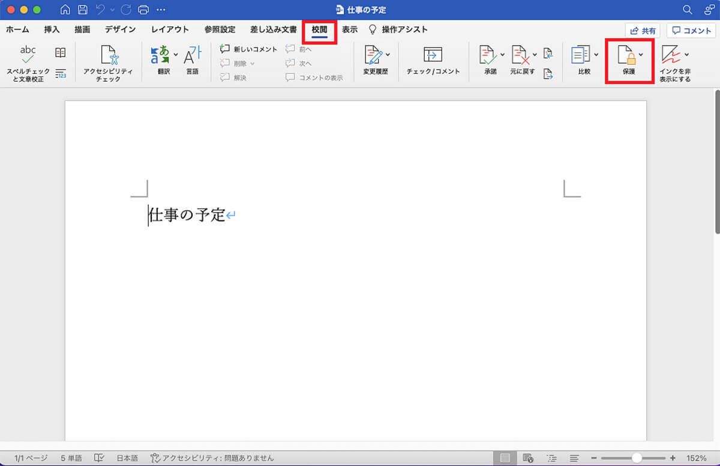Viewport: 720px width, 466px height.
Task: Search the document with magnifier icon
Action: (x=688, y=10)
